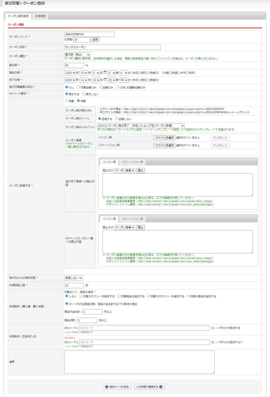The height and width of the screenshot is (397, 270).
Task: Click ファイルを選択 for パソコン用 image
Action: pos(164,138)
